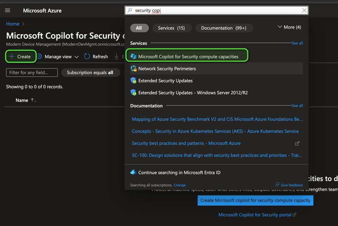This screenshot has width=338, height=226.
Task: Select the All results tab
Action: [x=139, y=28]
